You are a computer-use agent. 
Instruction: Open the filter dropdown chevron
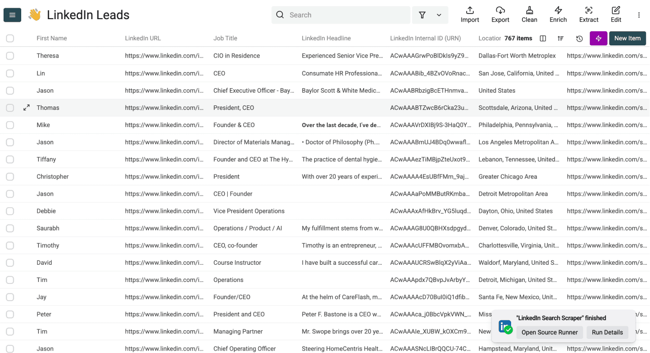pyautogui.click(x=438, y=15)
